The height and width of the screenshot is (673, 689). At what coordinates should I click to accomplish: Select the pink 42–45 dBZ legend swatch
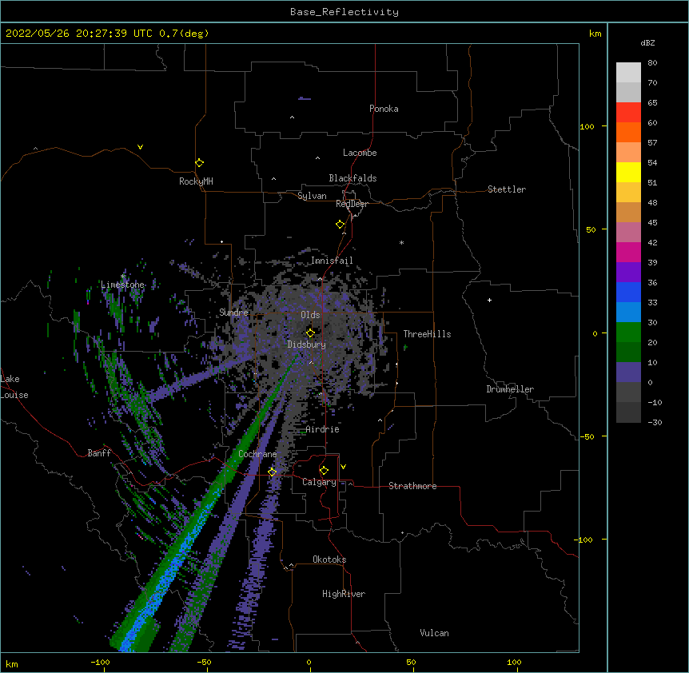coord(628,232)
